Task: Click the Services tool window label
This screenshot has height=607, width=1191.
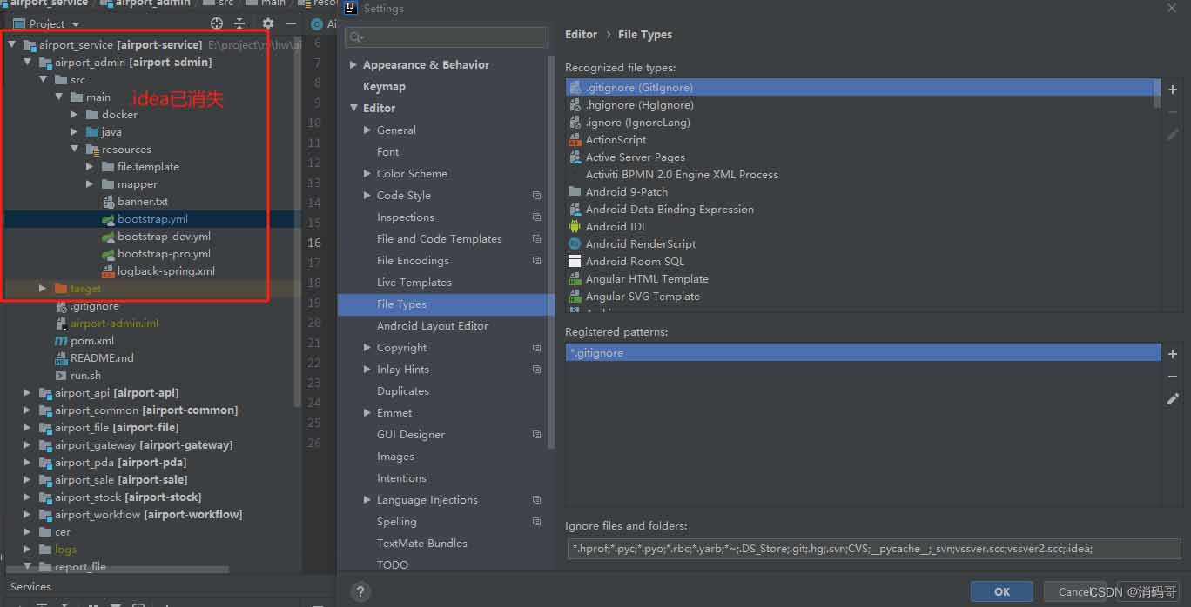Action: pyautogui.click(x=30, y=587)
